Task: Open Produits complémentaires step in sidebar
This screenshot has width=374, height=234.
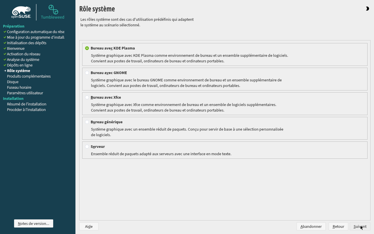Action: pos(29,76)
